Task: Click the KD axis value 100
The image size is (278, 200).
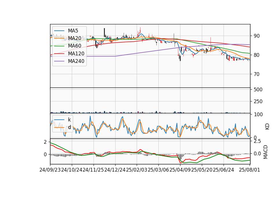Action: click(258, 114)
